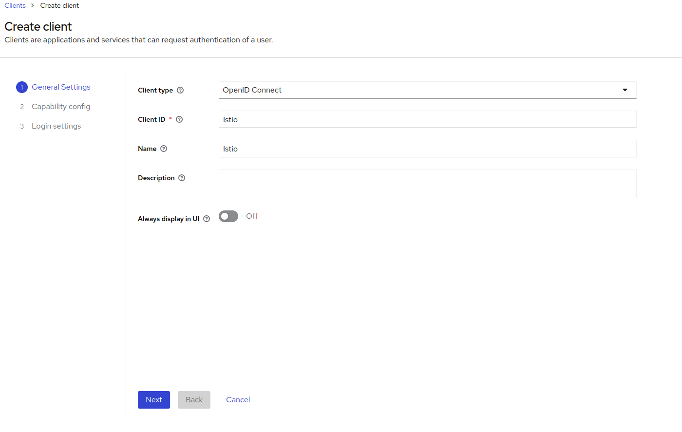Screen dimensions: 682x432
Task: Click the Name field help icon
Action: [x=164, y=149]
